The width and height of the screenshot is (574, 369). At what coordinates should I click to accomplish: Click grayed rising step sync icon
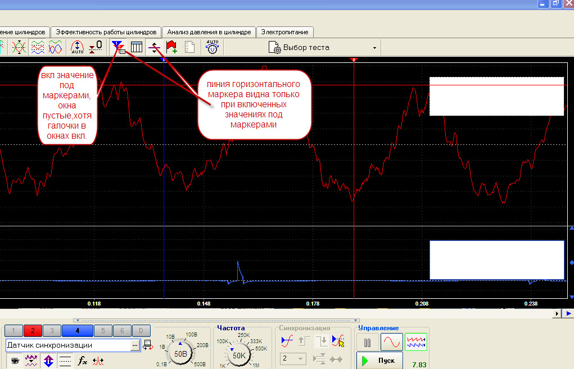click(x=304, y=341)
